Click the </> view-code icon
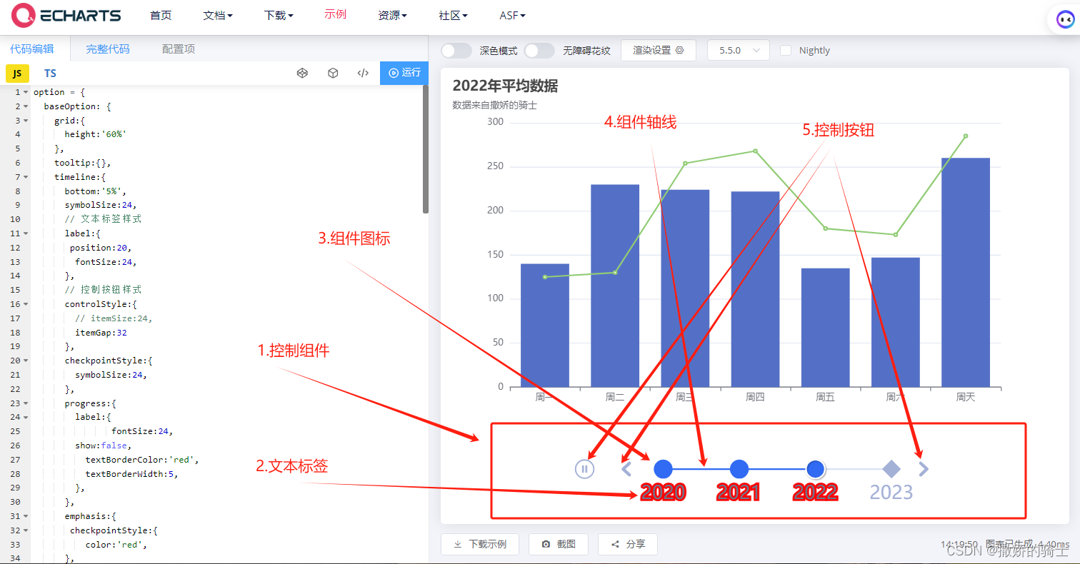1080x564 pixels. pos(363,73)
